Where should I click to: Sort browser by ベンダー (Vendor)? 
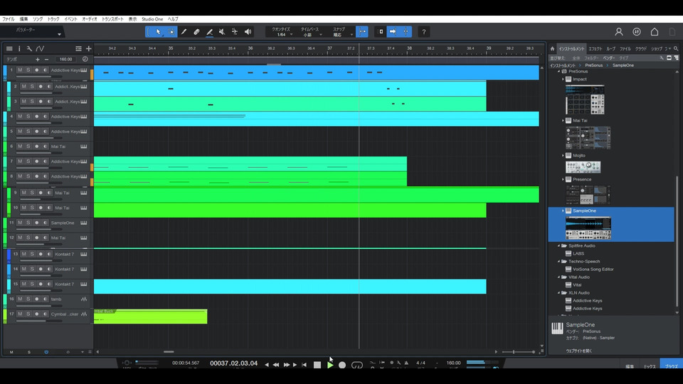point(608,58)
